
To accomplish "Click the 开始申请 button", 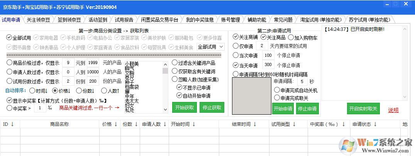I will pos(283,109).
